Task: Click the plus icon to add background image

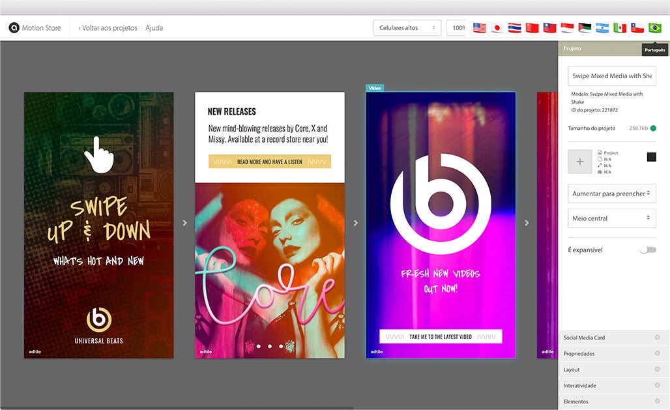Action: coord(580,162)
